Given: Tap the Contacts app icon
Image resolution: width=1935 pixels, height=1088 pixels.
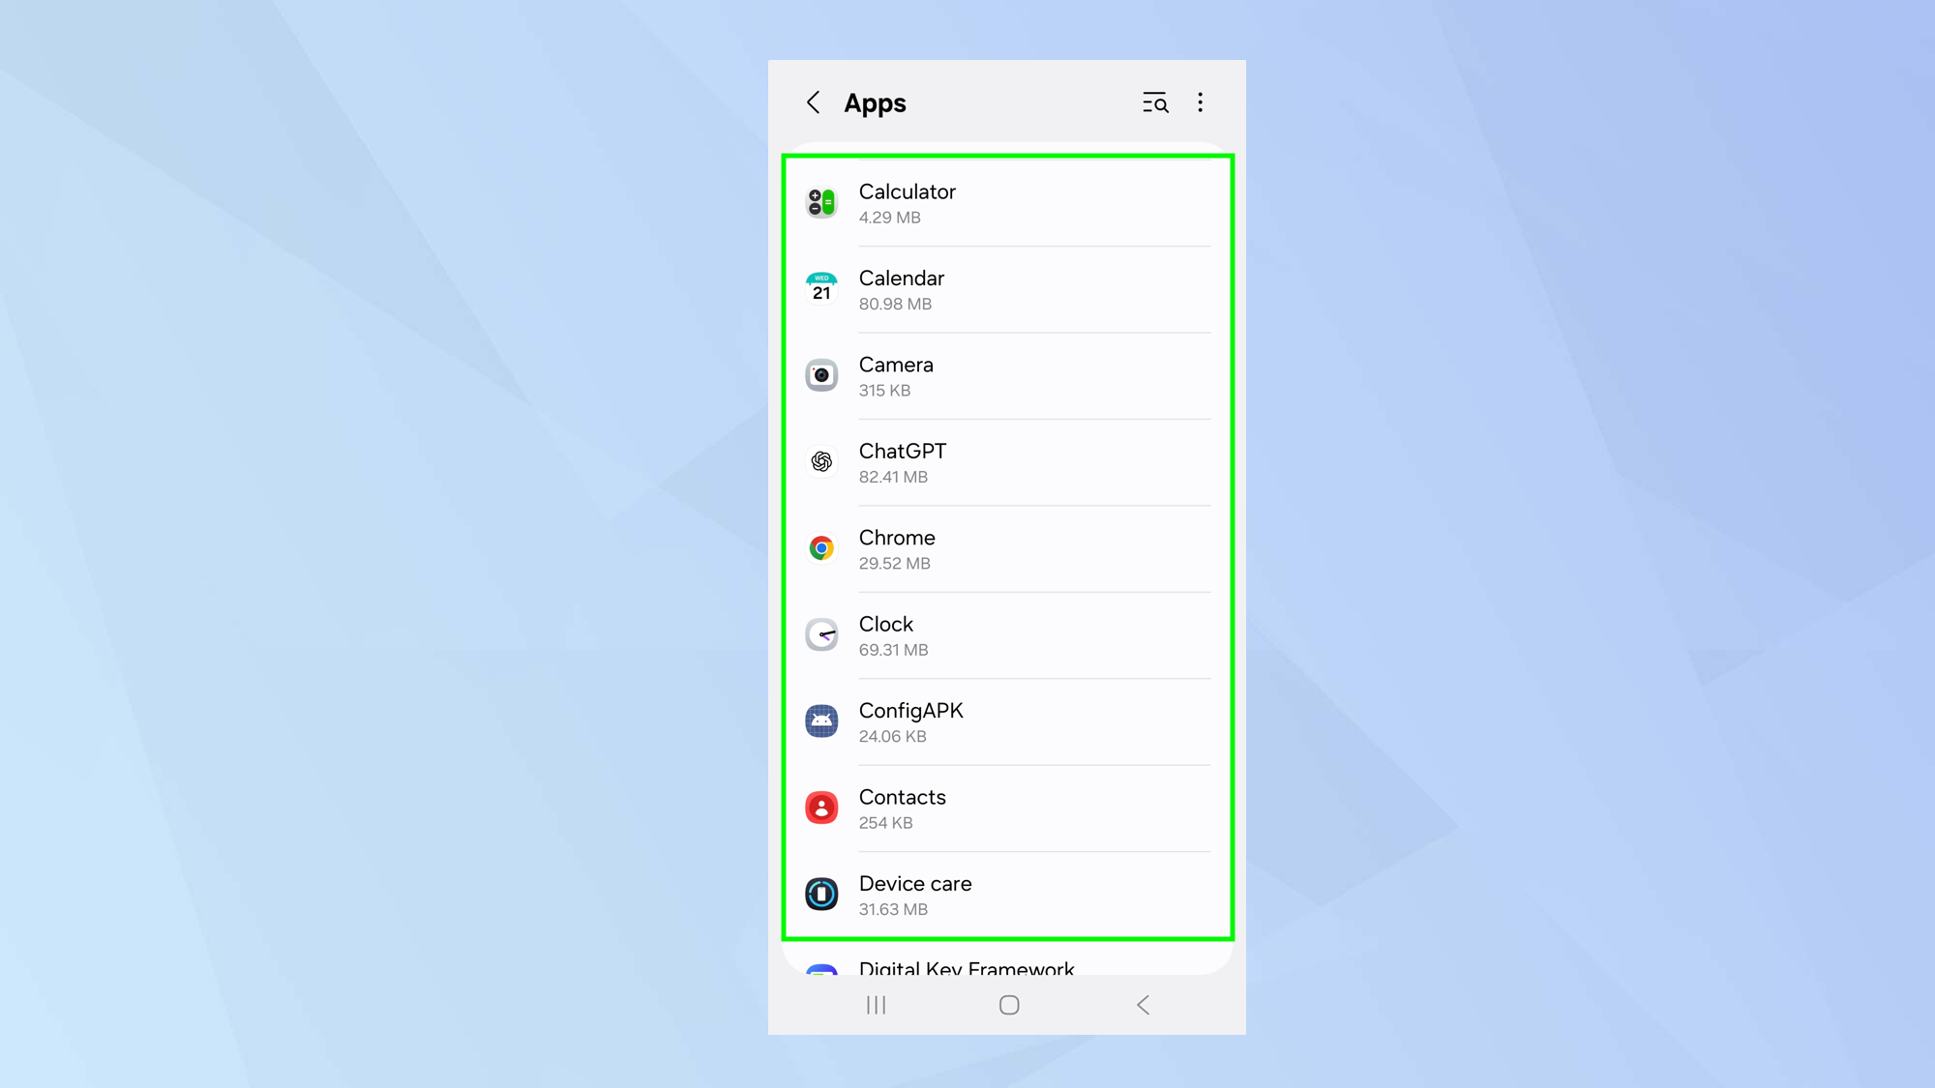Looking at the screenshot, I should point(821,808).
